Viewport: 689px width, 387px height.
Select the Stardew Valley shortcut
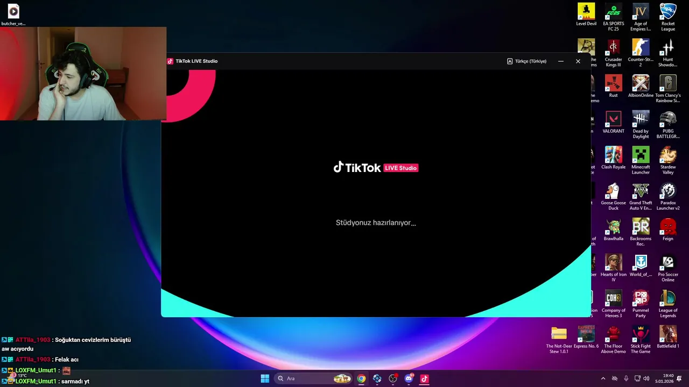(668, 161)
